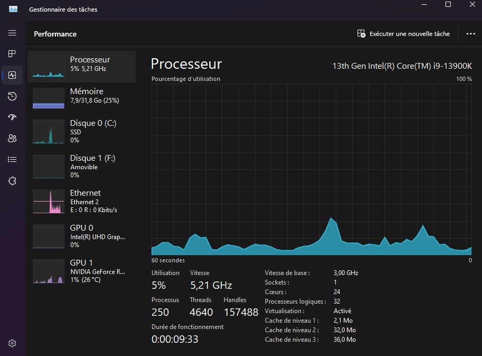
Task: Click the Disque 0 mini graph thumbnail
Action: (x=49, y=131)
